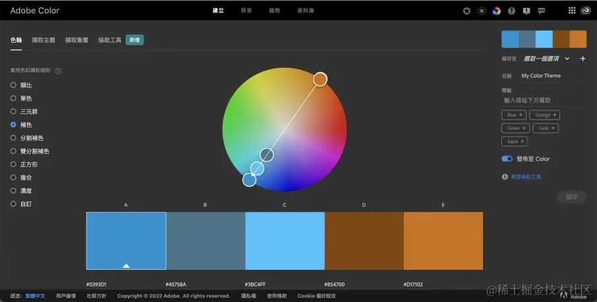Add the Blue + tag
The width and height of the screenshot is (597, 302).
(514, 115)
